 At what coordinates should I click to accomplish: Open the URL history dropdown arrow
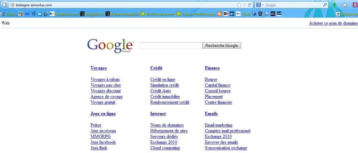pos(245,5)
